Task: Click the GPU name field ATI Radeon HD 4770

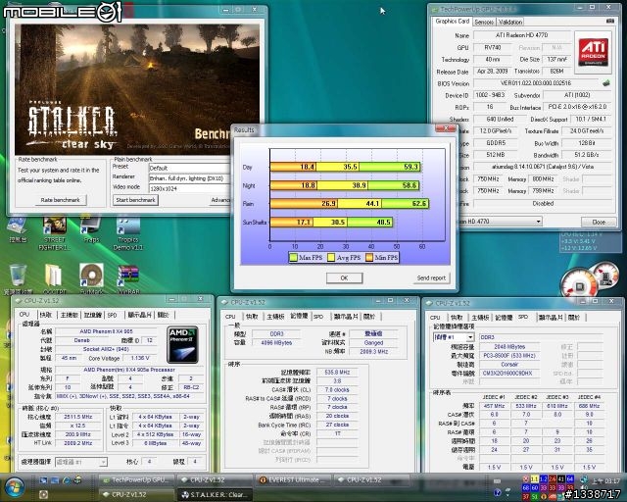Action: 521,35
